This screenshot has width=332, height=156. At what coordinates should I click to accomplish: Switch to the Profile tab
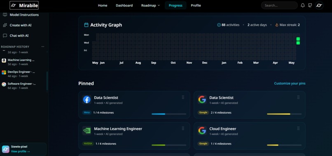click(x=196, y=5)
